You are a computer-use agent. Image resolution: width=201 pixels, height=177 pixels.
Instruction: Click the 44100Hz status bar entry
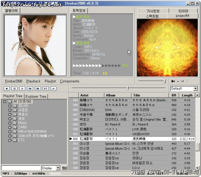coord(39,173)
